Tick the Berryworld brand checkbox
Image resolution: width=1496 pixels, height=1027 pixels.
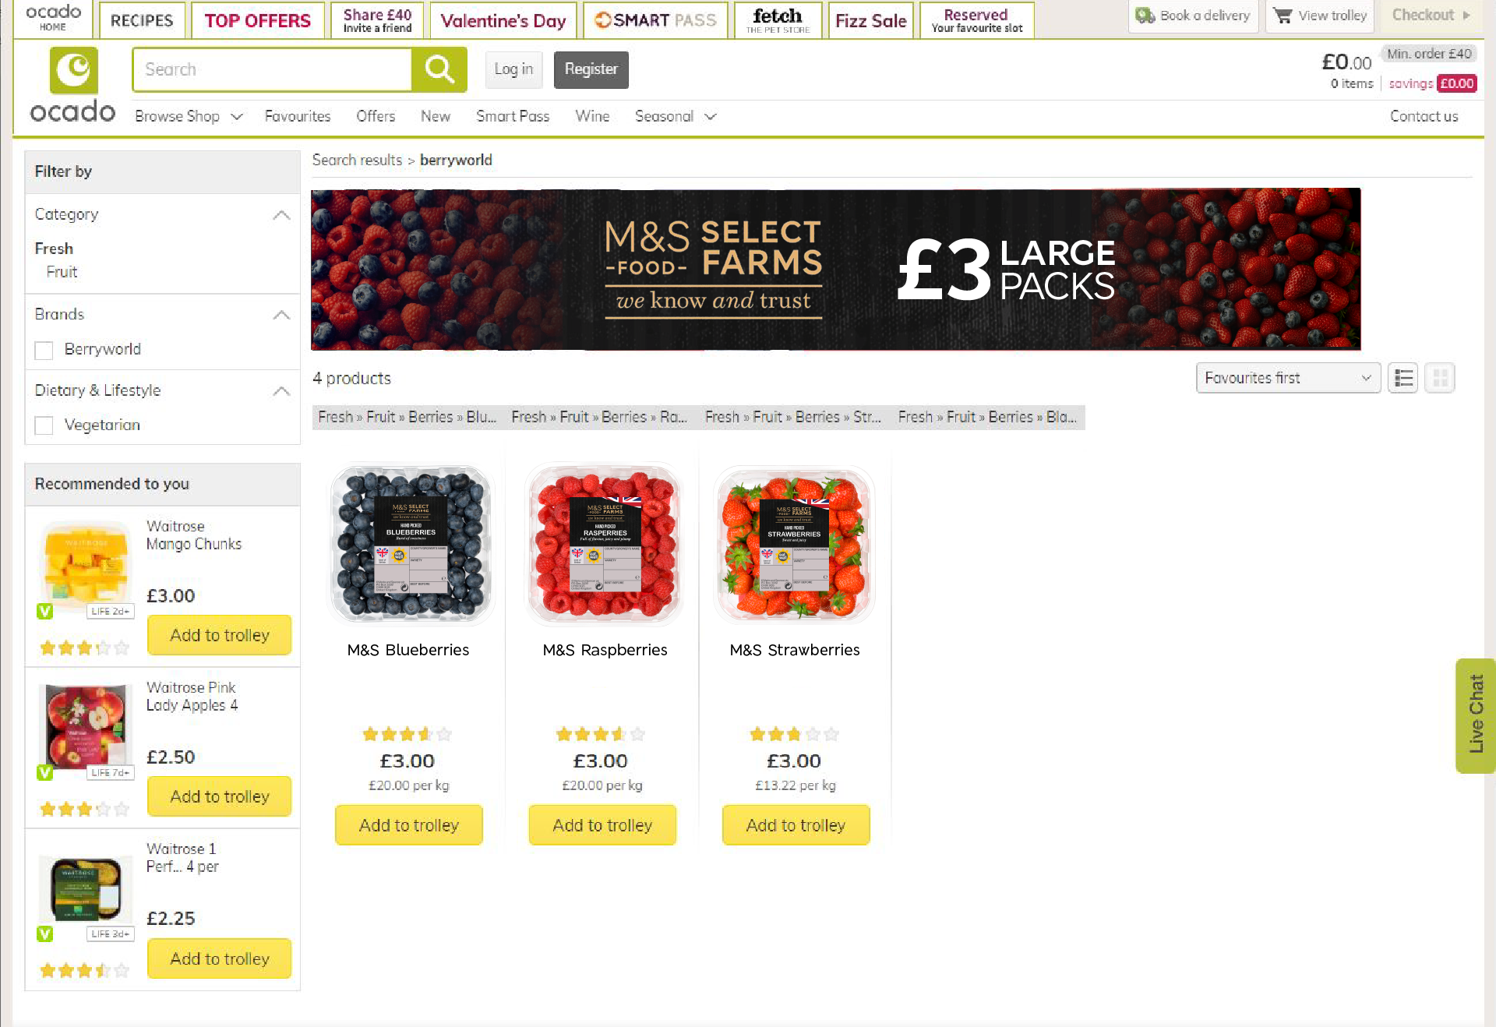44,350
